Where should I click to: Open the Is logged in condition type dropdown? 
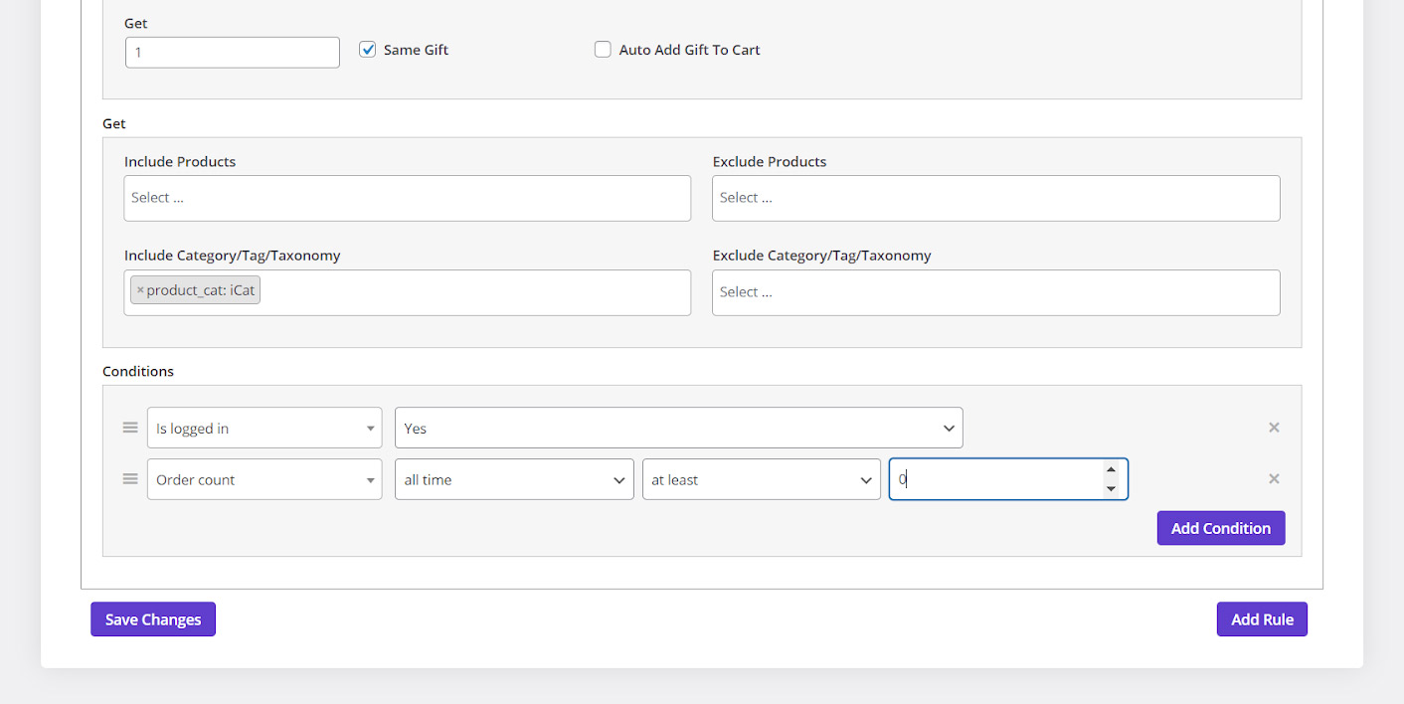point(264,429)
